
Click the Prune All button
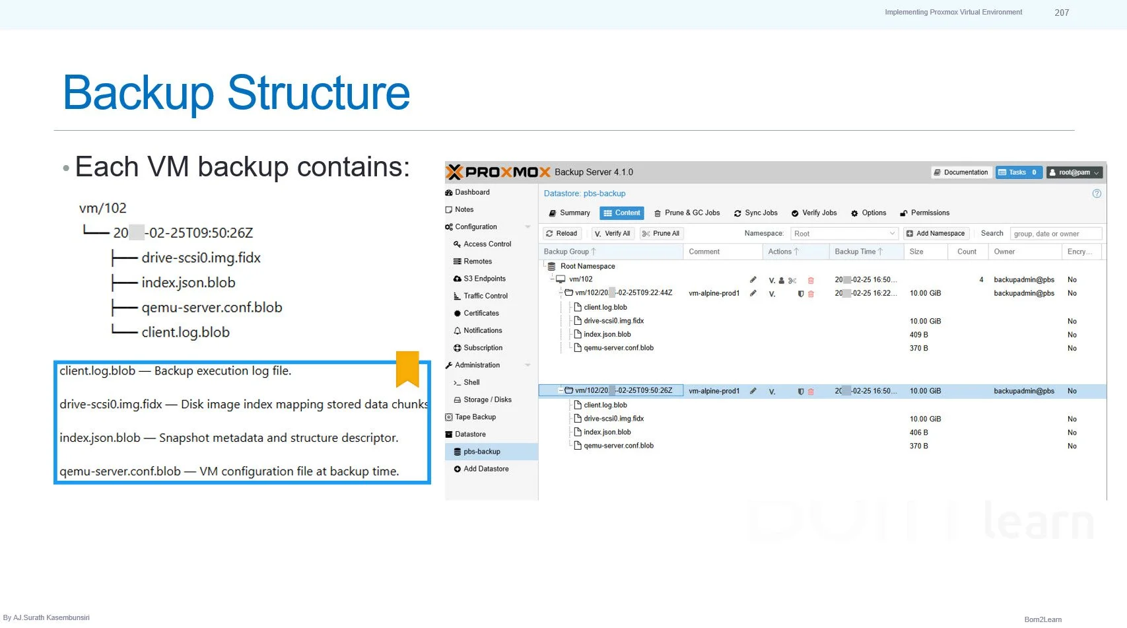pyautogui.click(x=661, y=234)
